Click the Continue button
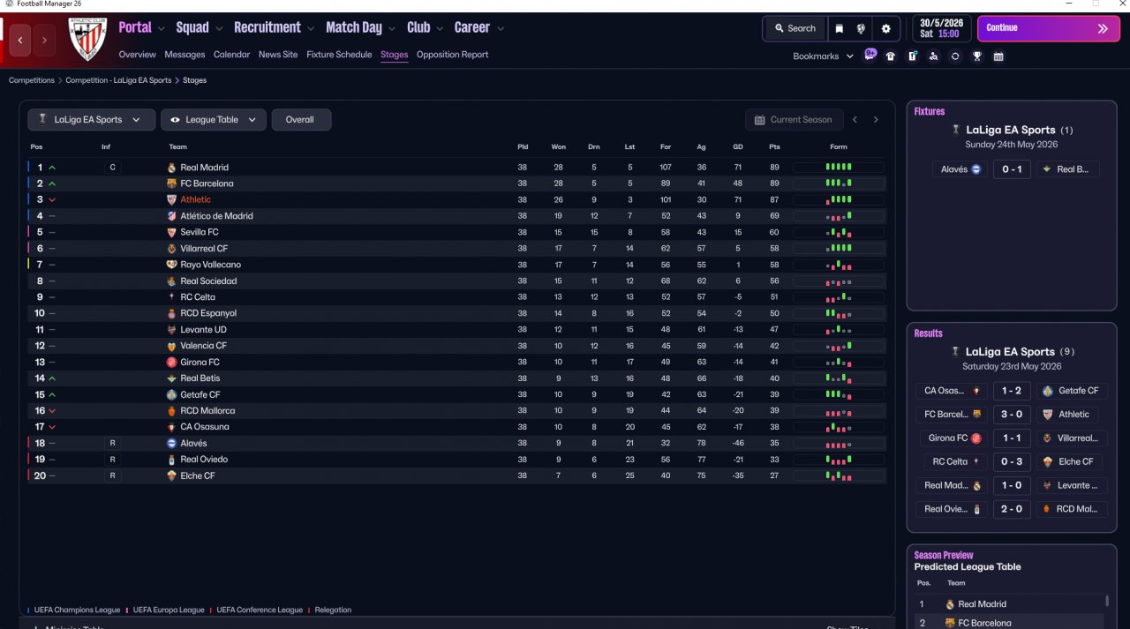The image size is (1130, 629). 1048,28
